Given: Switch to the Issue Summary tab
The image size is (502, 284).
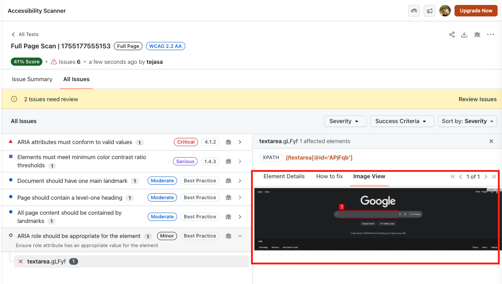Looking at the screenshot, I should (32, 79).
